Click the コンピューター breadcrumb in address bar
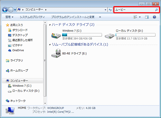The width and height of the screenshot is (161, 118). pos(34,10)
